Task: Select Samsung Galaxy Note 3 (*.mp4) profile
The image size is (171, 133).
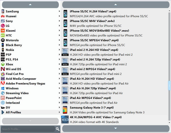Action: pyautogui.click(x=115, y=110)
